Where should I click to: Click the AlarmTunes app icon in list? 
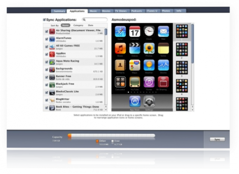click(x=52, y=39)
